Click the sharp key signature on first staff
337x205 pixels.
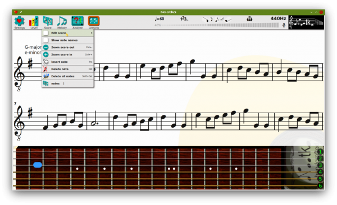tap(30, 64)
